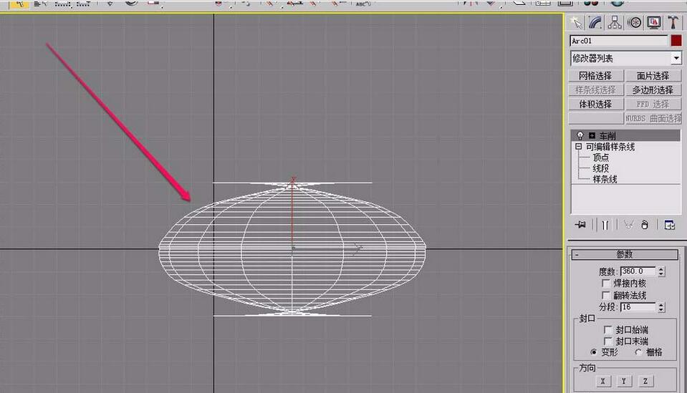Screen dimensions: 687x393
Task: Set lathe direction to Y
Action: [624, 381]
